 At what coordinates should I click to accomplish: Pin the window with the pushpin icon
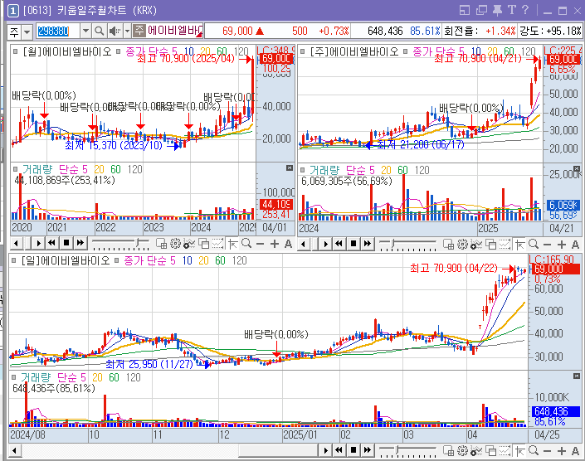pyautogui.click(x=497, y=10)
